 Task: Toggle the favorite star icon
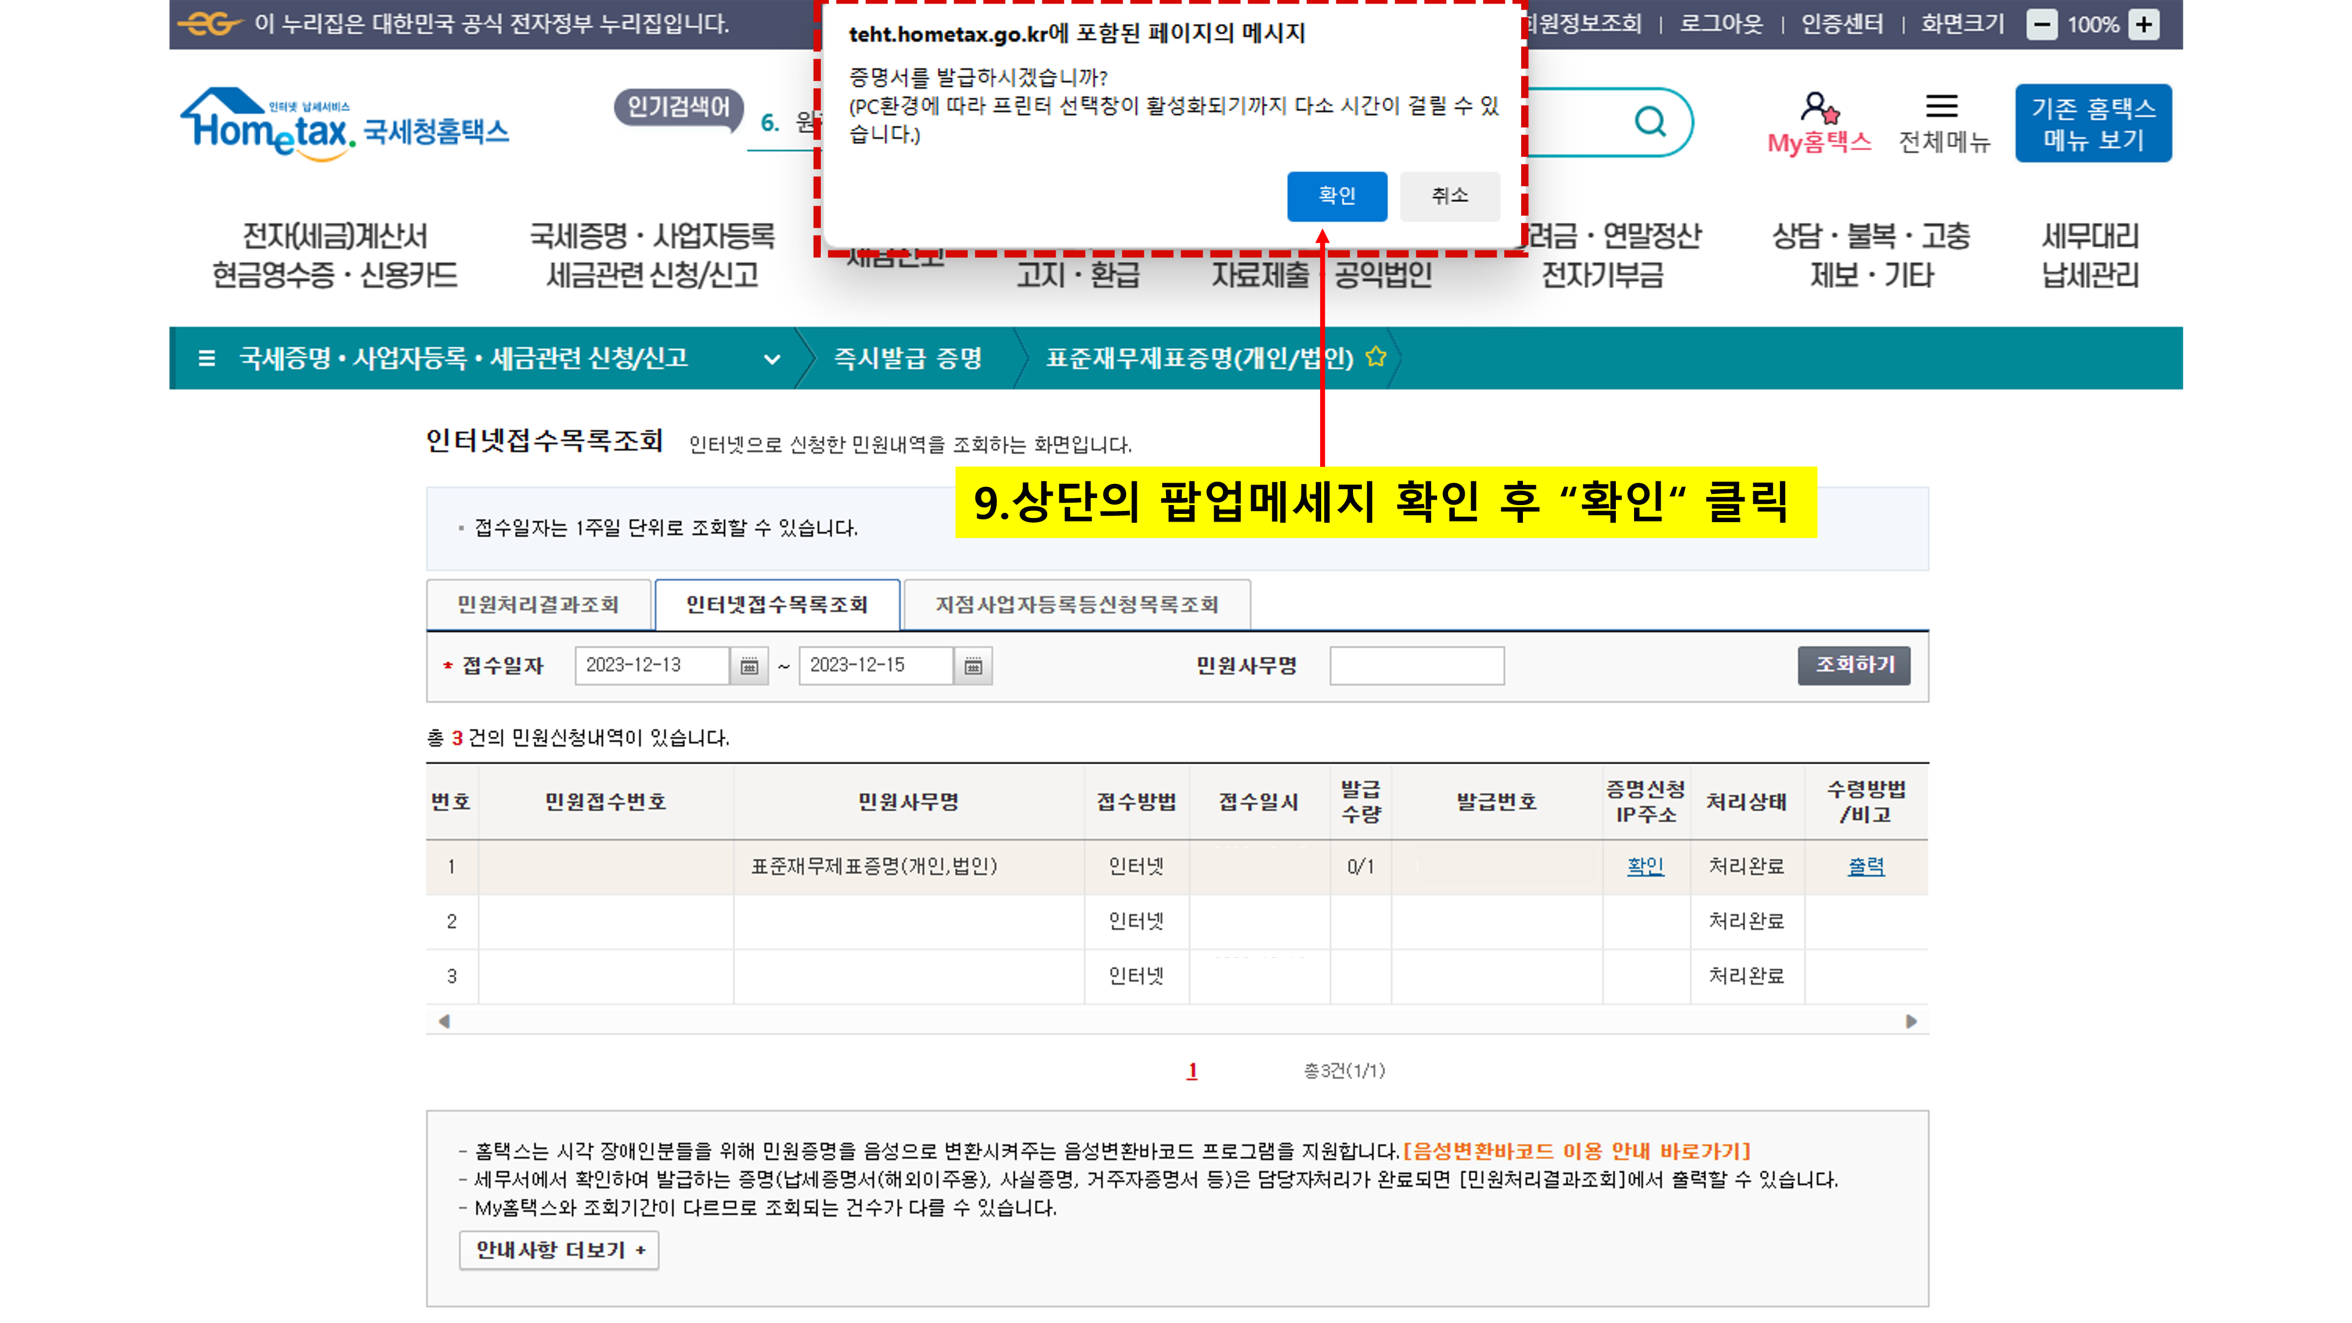click(1376, 357)
